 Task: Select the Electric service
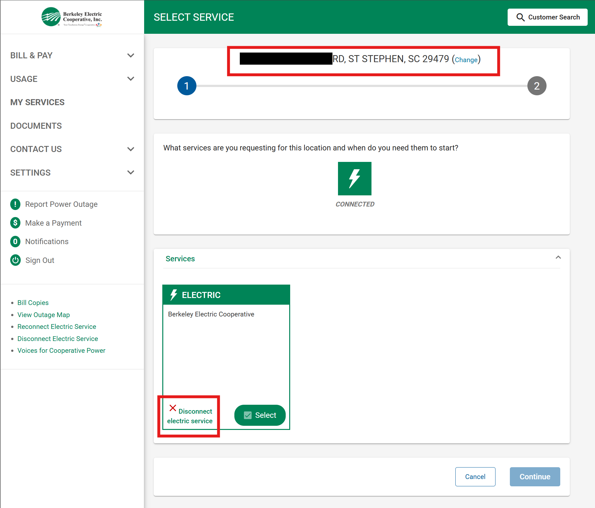coord(260,415)
